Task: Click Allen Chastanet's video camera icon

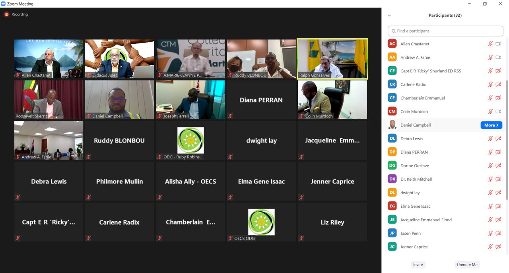Action: (x=498, y=44)
